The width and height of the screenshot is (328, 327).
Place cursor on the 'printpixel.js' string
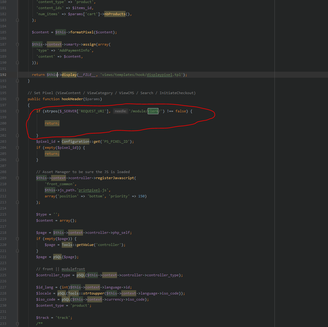(x=93, y=190)
